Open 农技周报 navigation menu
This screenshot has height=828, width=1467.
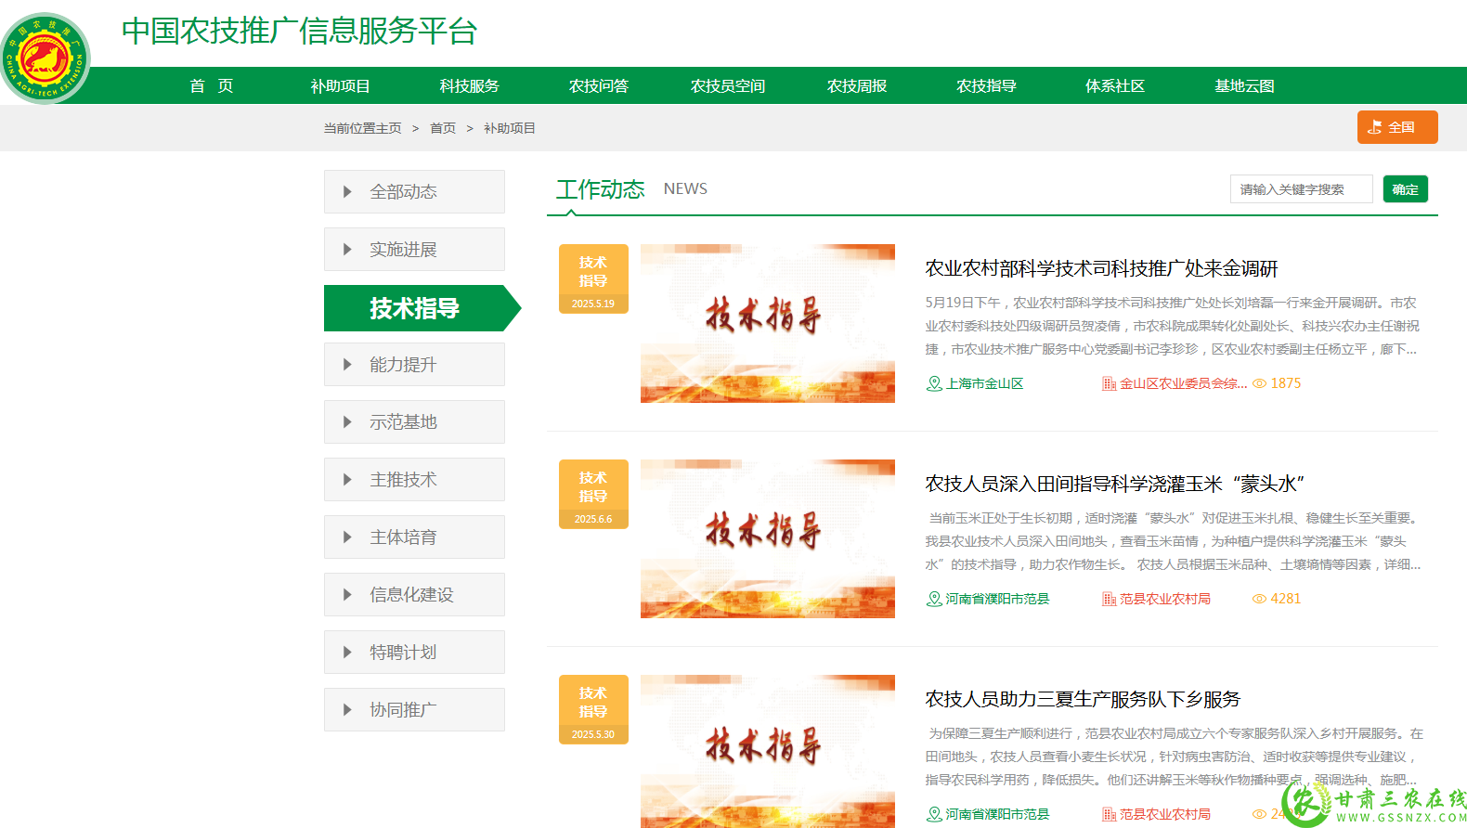857,85
